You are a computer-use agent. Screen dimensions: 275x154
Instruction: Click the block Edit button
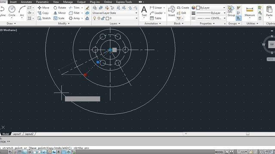[x=181, y=13]
